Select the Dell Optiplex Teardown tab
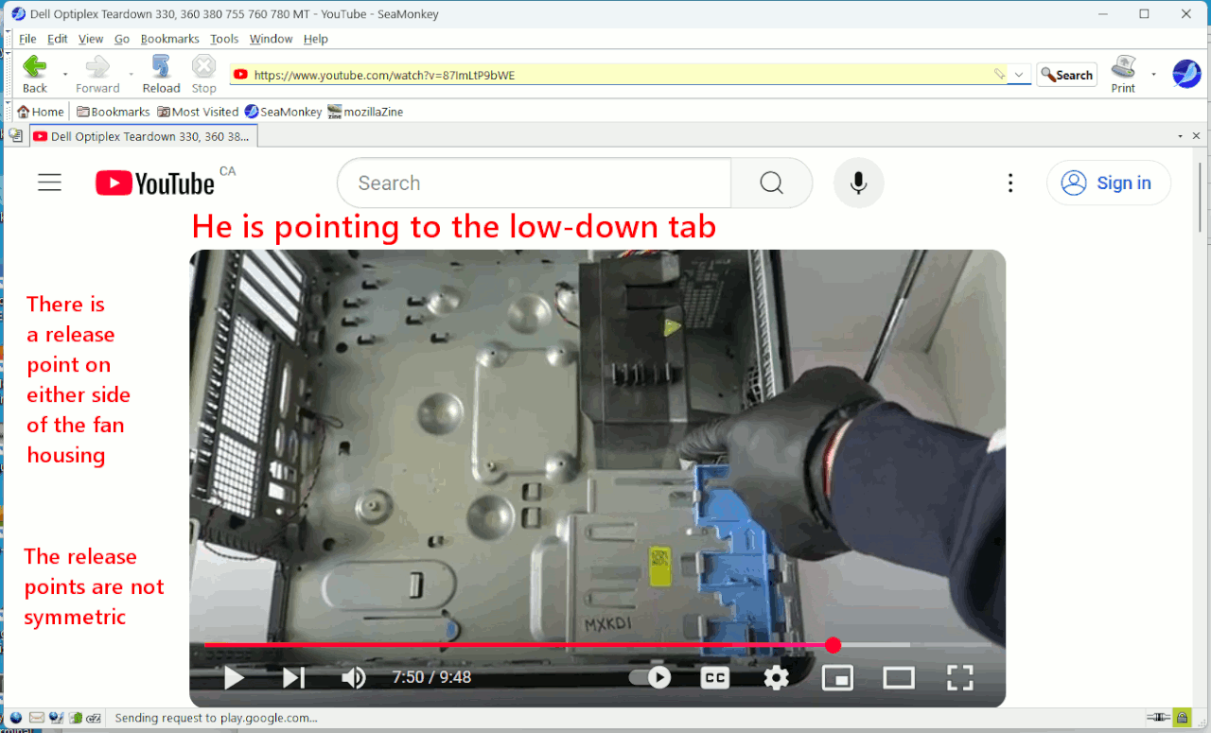Screen dimensions: 1211x733 click(143, 136)
